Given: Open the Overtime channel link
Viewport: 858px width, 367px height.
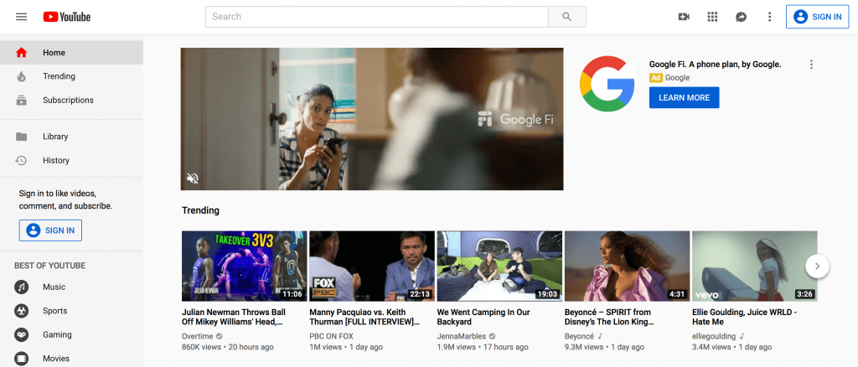Looking at the screenshot, I should pos(198,336).
